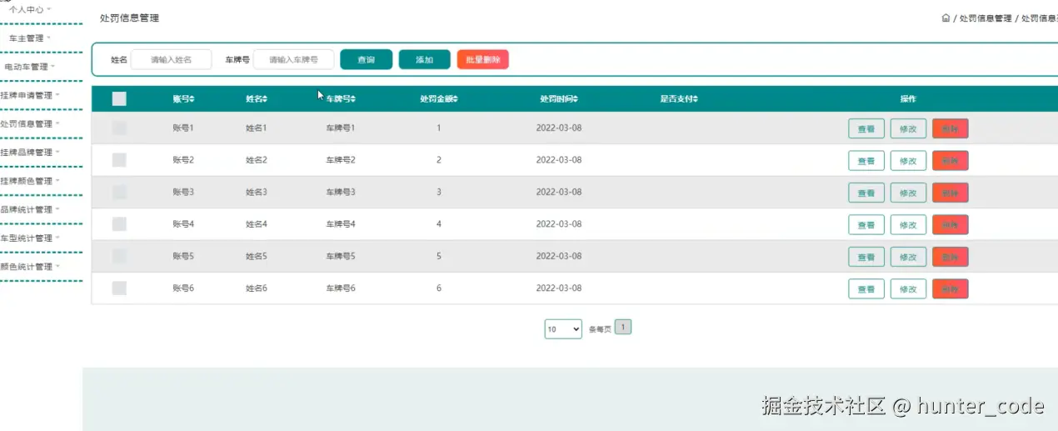
Task: Tick the checkbox for row 账号5
Action: (x=119, y=256)
